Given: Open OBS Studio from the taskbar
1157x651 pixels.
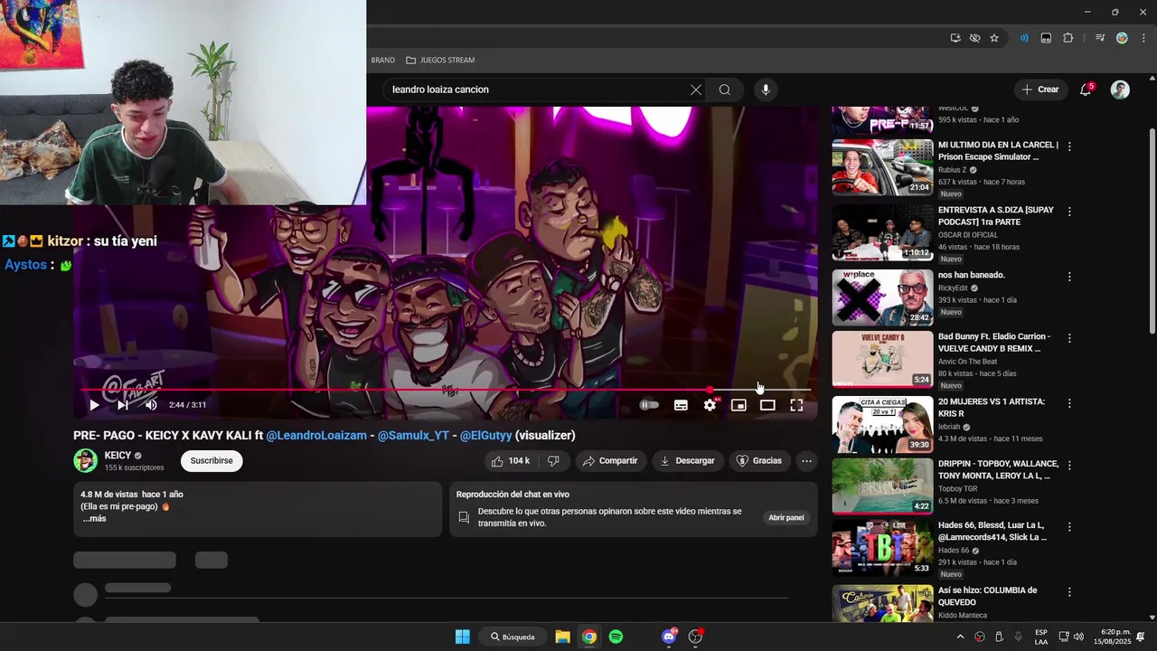Looking at the screenshot, I should click(695, 637).
